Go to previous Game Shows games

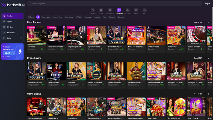pos(205,94)
